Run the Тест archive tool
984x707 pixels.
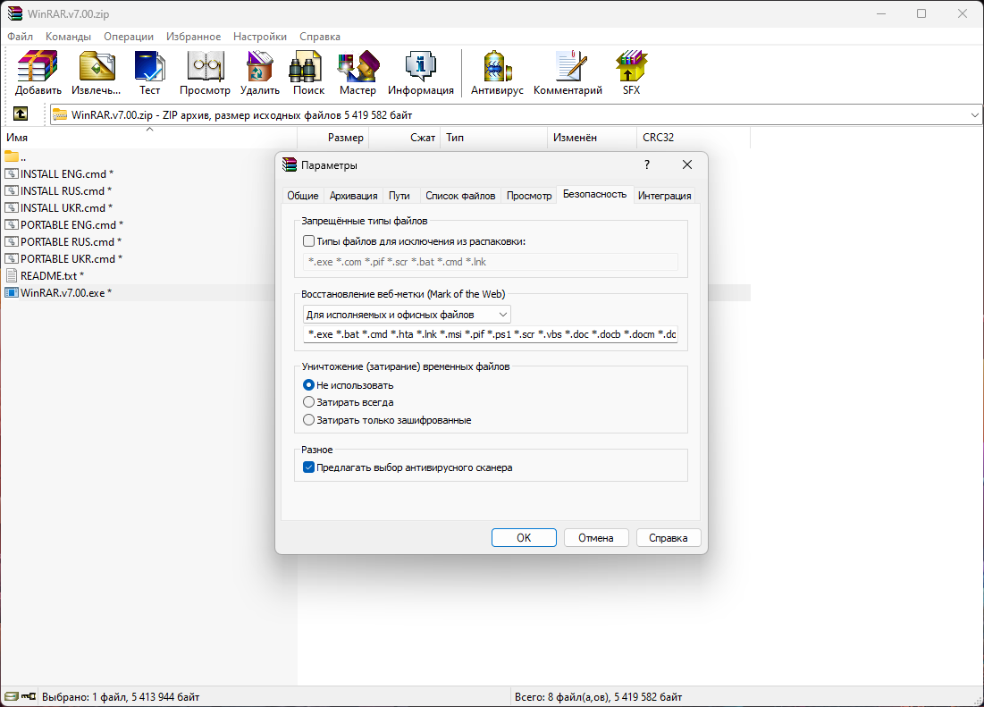click(149, 72)
